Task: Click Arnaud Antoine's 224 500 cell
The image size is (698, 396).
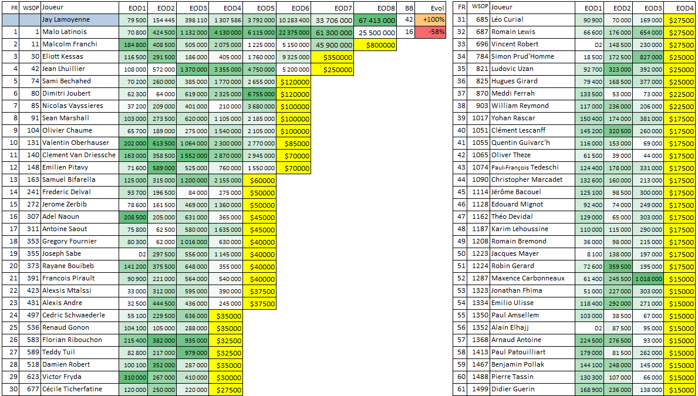Action: pos(589,340)
